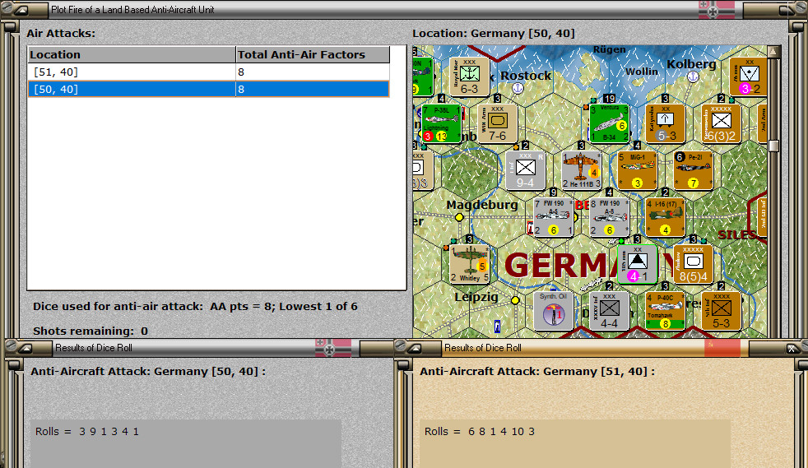808x468 pixels.
Task: Click the Kolberg port anchor symbol
Action: 694,76
